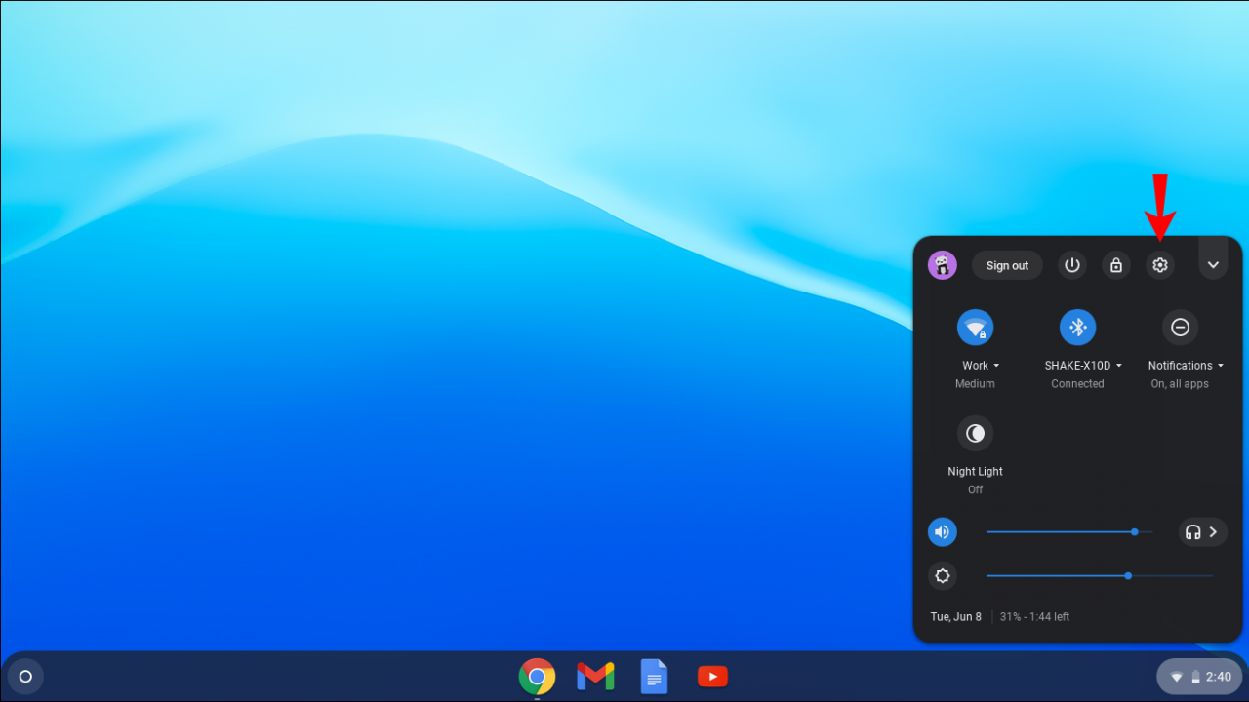Open Gmail from the shelf
This screenshot has width=1249, height=702.
[x=595, y=676]
